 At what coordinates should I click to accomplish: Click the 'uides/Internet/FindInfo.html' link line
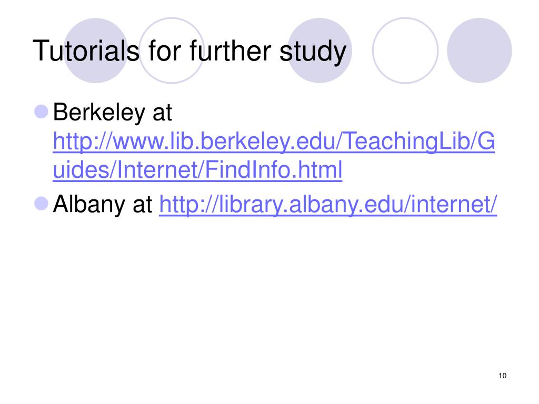click(x=198, y=170)
